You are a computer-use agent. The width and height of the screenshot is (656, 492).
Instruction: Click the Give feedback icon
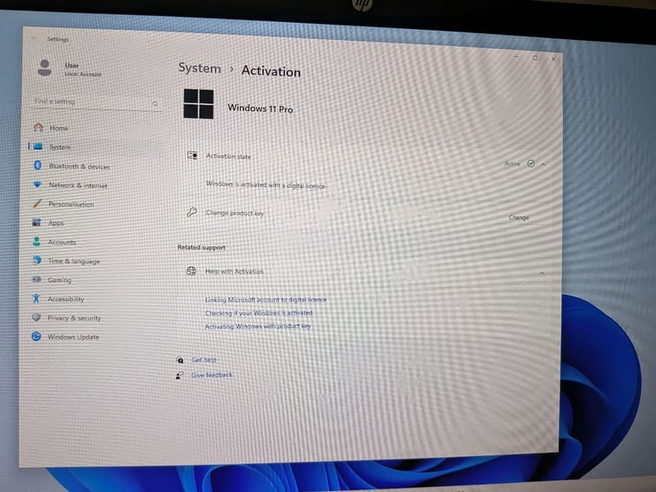179,375
